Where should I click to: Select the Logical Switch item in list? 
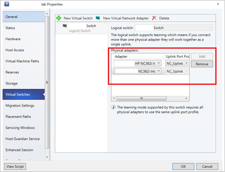point(81,28)
